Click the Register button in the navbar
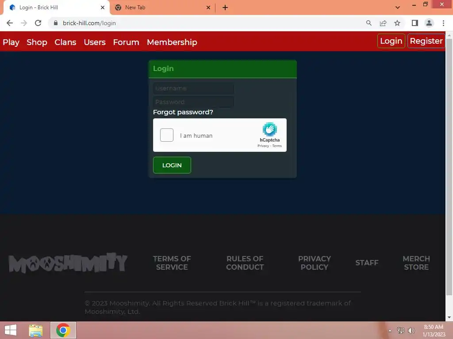 (426, 41)
